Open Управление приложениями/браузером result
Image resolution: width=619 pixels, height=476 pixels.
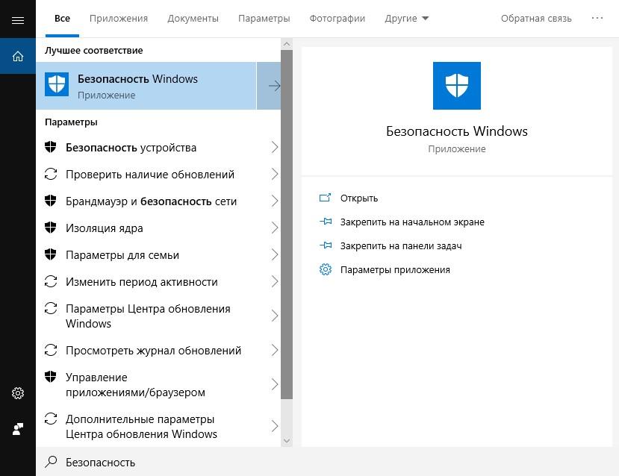click(158, 384)
